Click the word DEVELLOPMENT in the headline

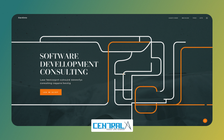click(69, 64)
